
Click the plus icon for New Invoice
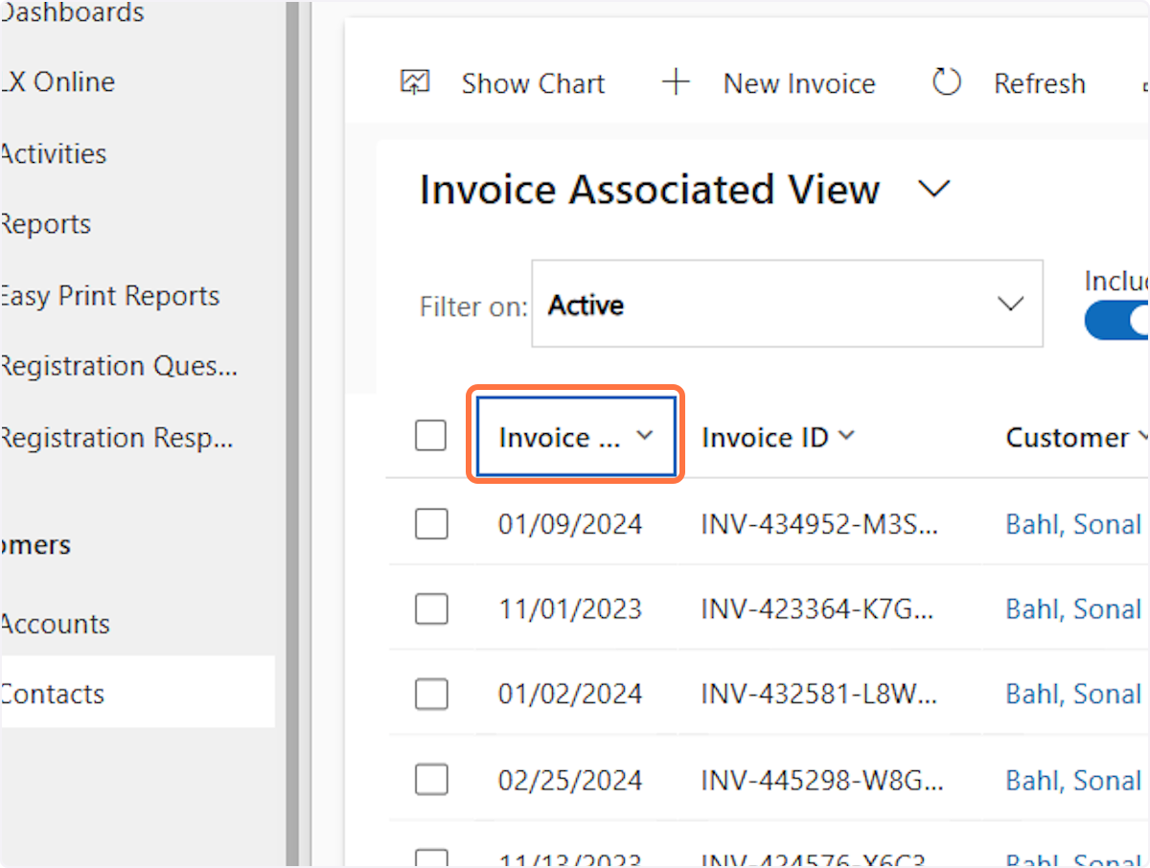tap(676, 82)
